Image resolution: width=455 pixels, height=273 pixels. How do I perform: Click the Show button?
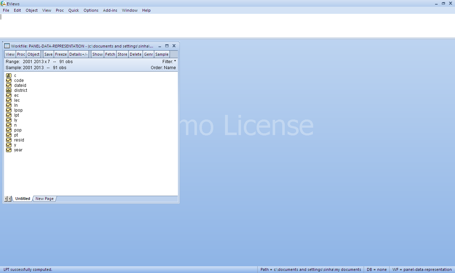point(97,54)
